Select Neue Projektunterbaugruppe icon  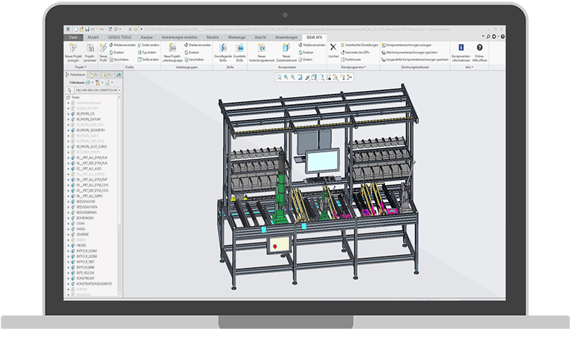coord(174,48)
